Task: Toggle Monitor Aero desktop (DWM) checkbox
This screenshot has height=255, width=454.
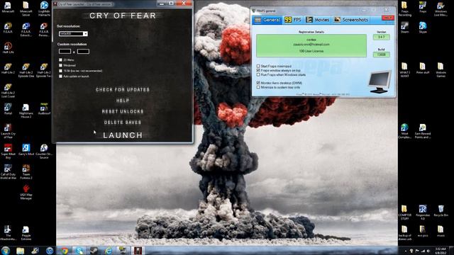Action: click(x=258, y=83)
